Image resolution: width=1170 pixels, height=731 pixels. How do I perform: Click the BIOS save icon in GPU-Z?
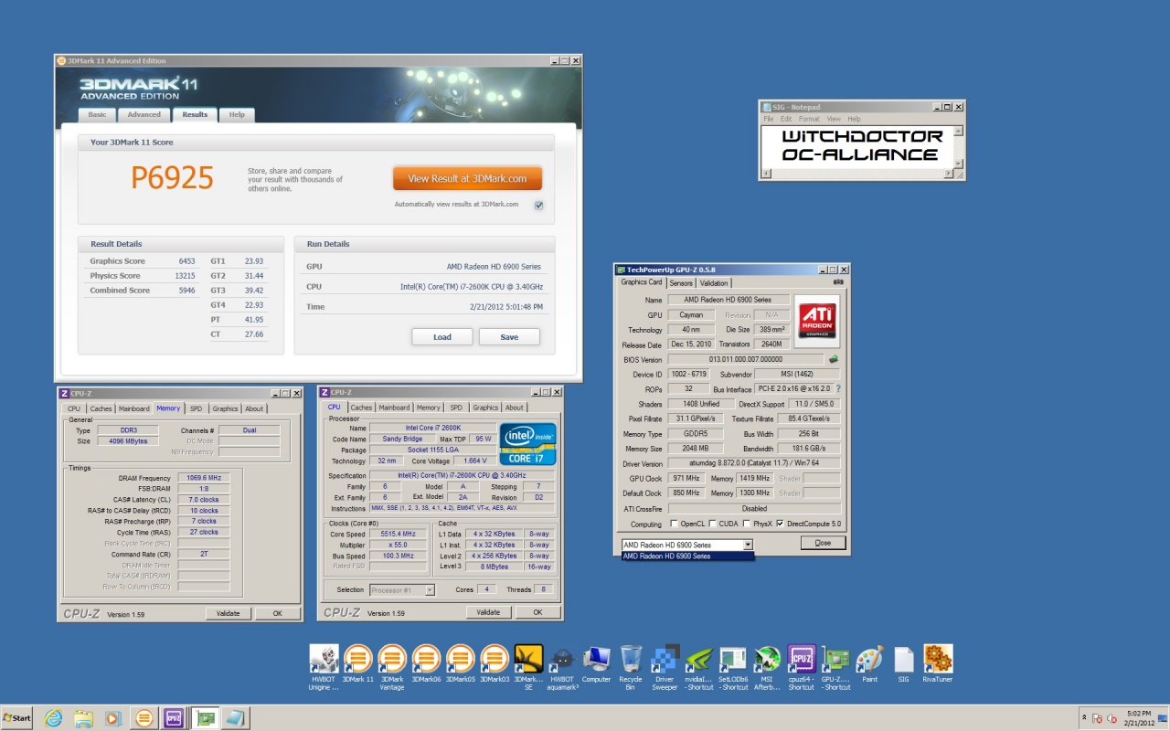point(833,359)
